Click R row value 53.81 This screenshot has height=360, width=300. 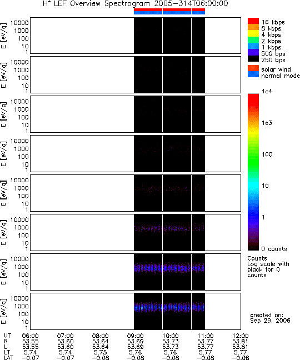coord(241,342)
